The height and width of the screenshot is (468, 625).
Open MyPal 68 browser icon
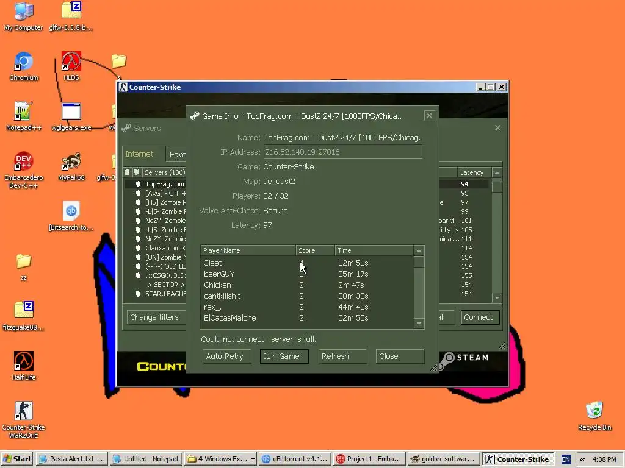(x=71, y=166)
